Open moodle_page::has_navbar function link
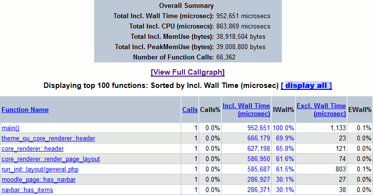373x195 pixels. coord(38,180)
